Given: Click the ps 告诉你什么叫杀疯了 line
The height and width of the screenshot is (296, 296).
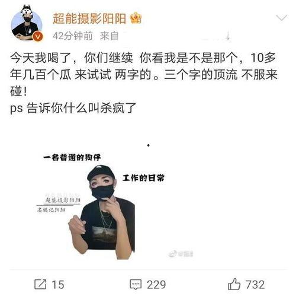Looking at the screenshot, I should 73,108.
